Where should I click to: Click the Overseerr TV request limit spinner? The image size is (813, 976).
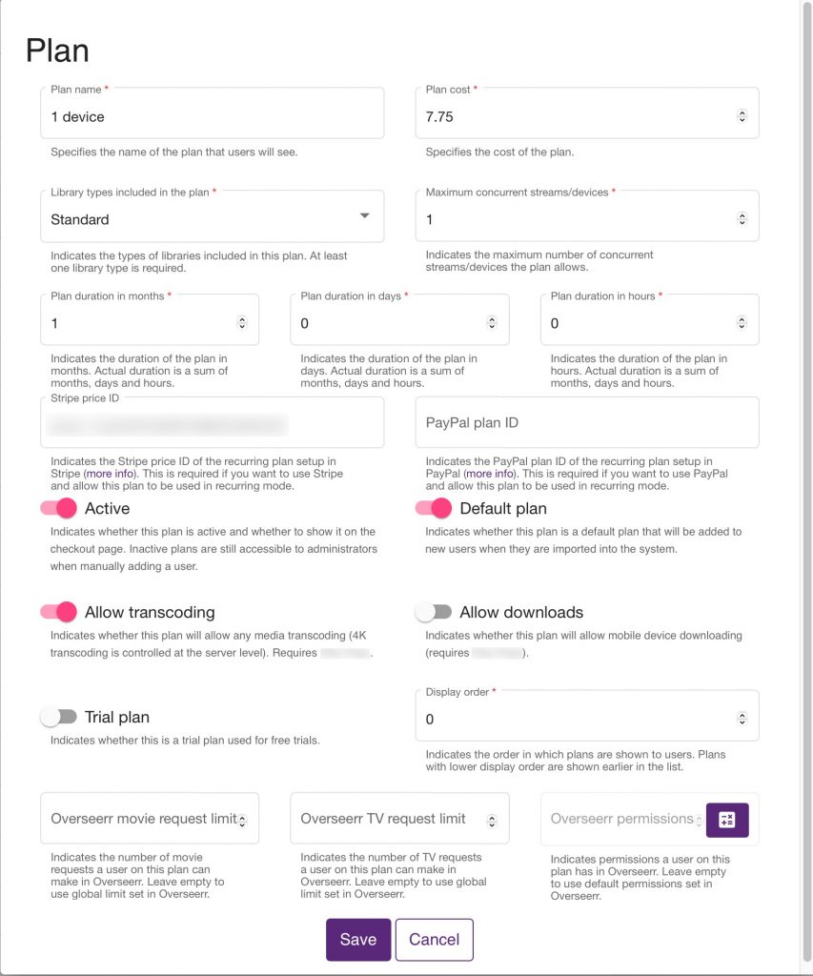tap(492, 820)
